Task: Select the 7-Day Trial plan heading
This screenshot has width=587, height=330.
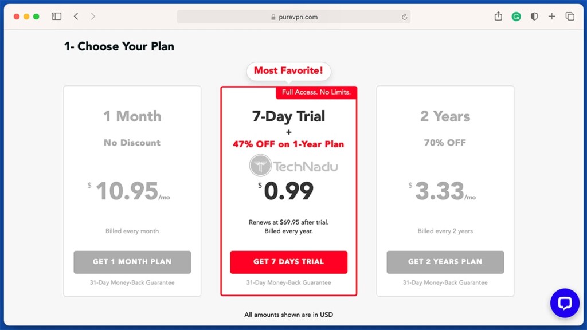Action: (x=289, y=116)
